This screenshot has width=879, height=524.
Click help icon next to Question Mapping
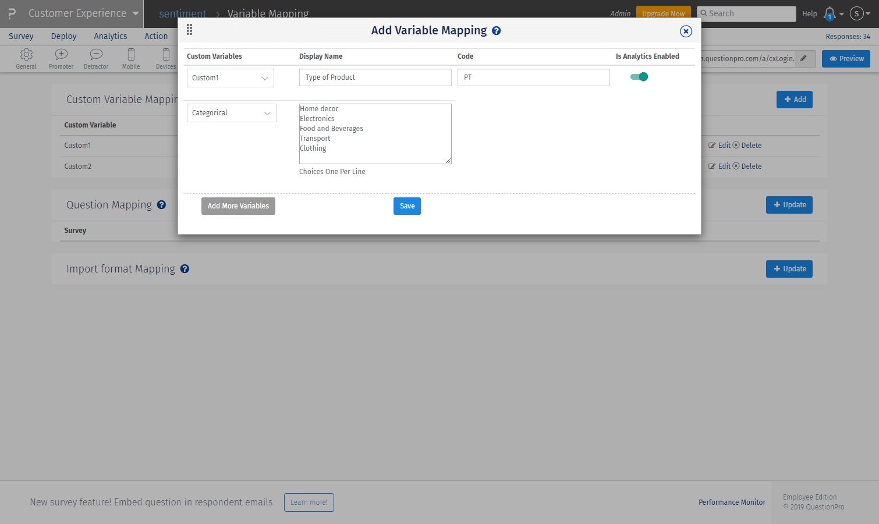click(162, 205)
